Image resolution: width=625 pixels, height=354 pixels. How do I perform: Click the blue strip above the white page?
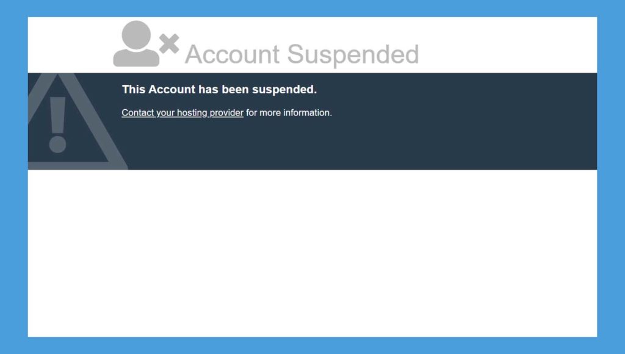(312, 8)
